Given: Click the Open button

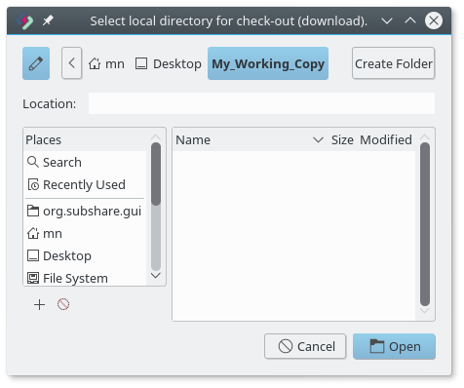Looking at the screenshot, I should 394,346.
